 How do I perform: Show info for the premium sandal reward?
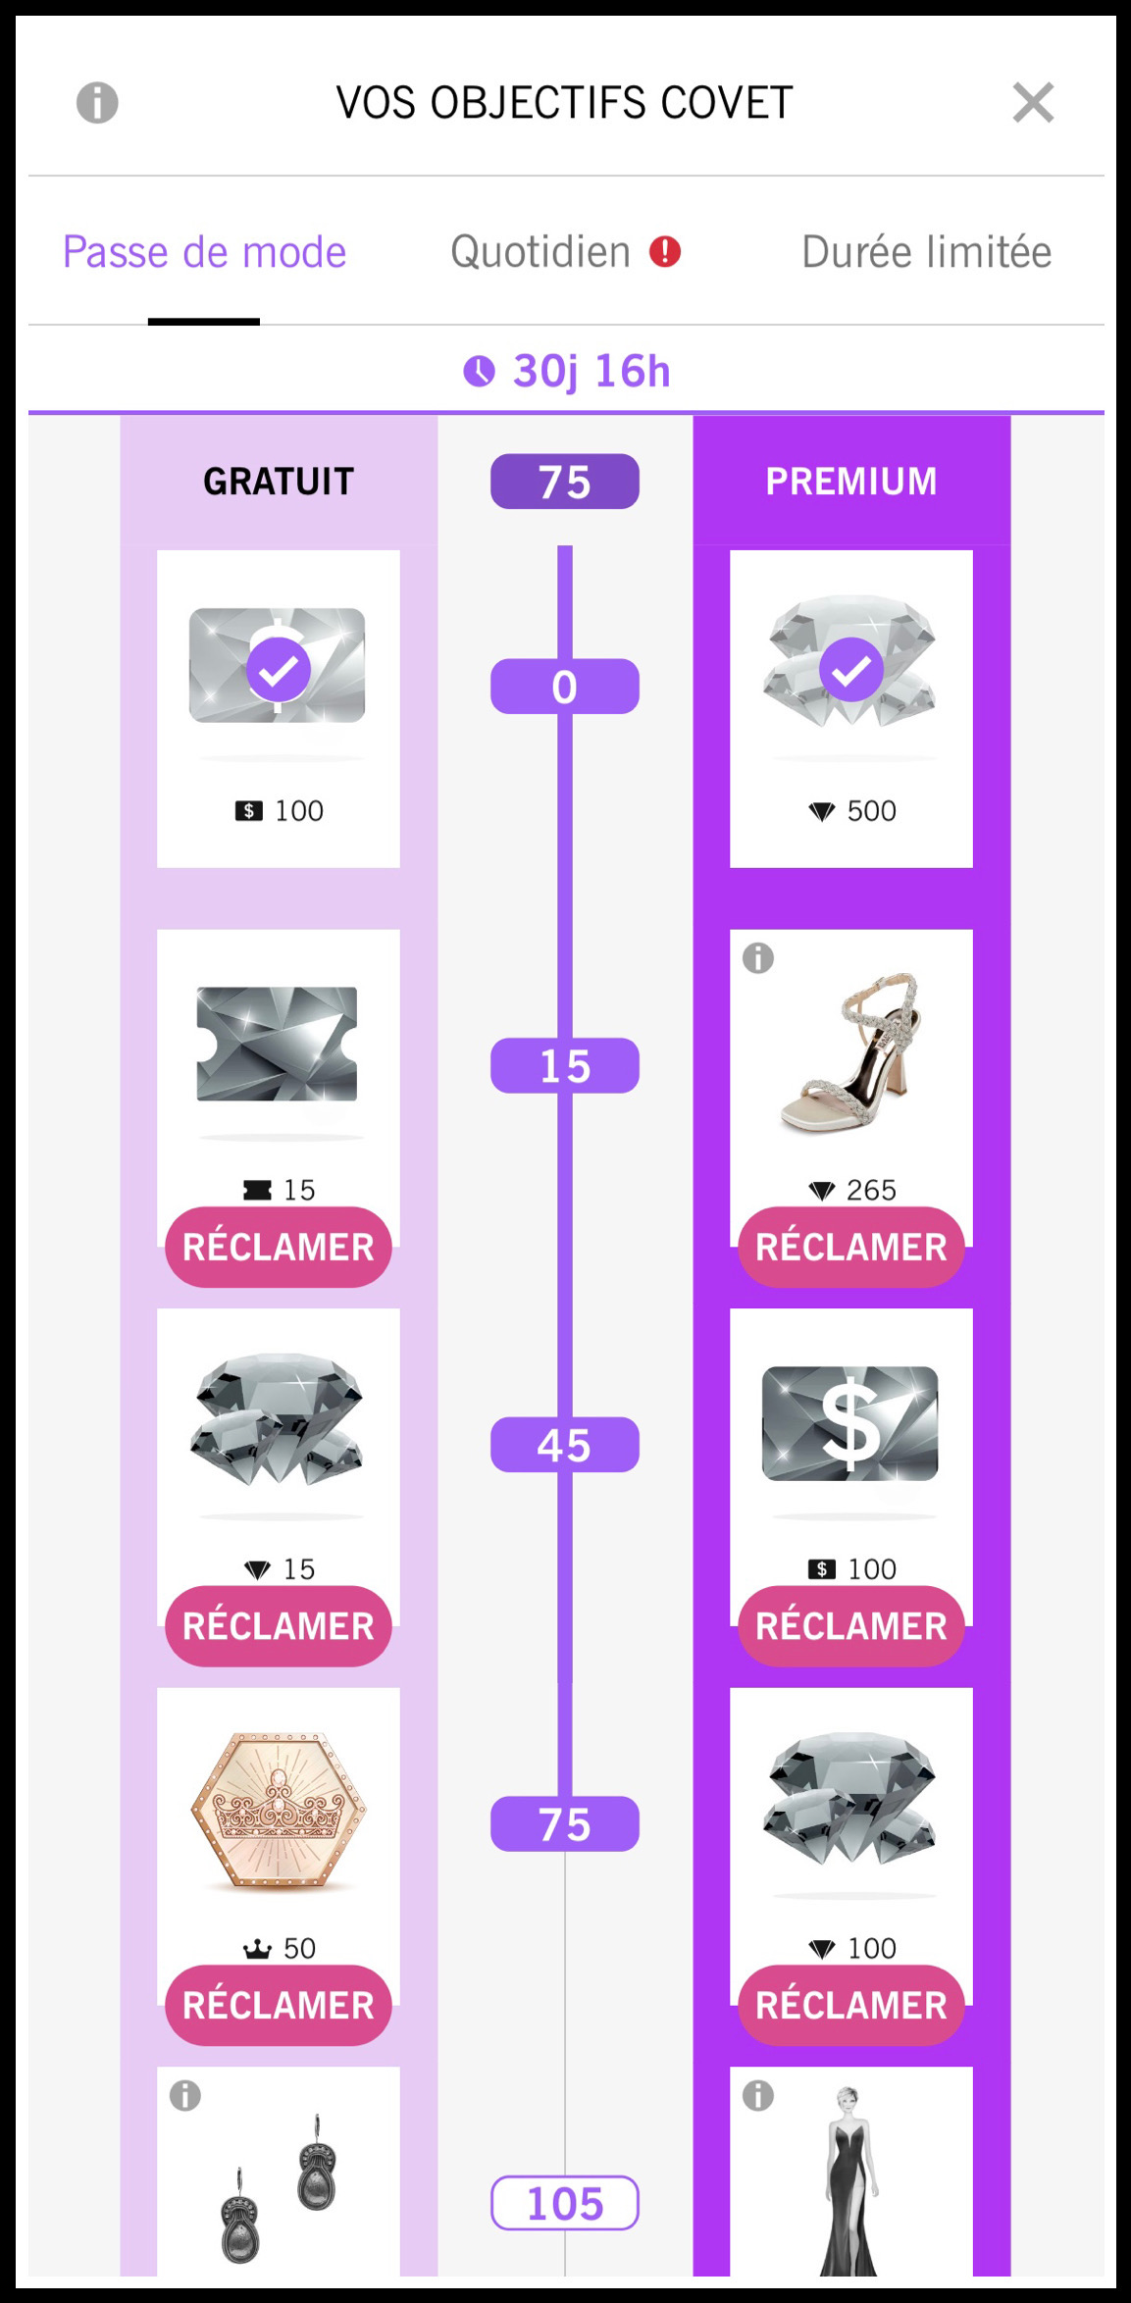point(758,958)
